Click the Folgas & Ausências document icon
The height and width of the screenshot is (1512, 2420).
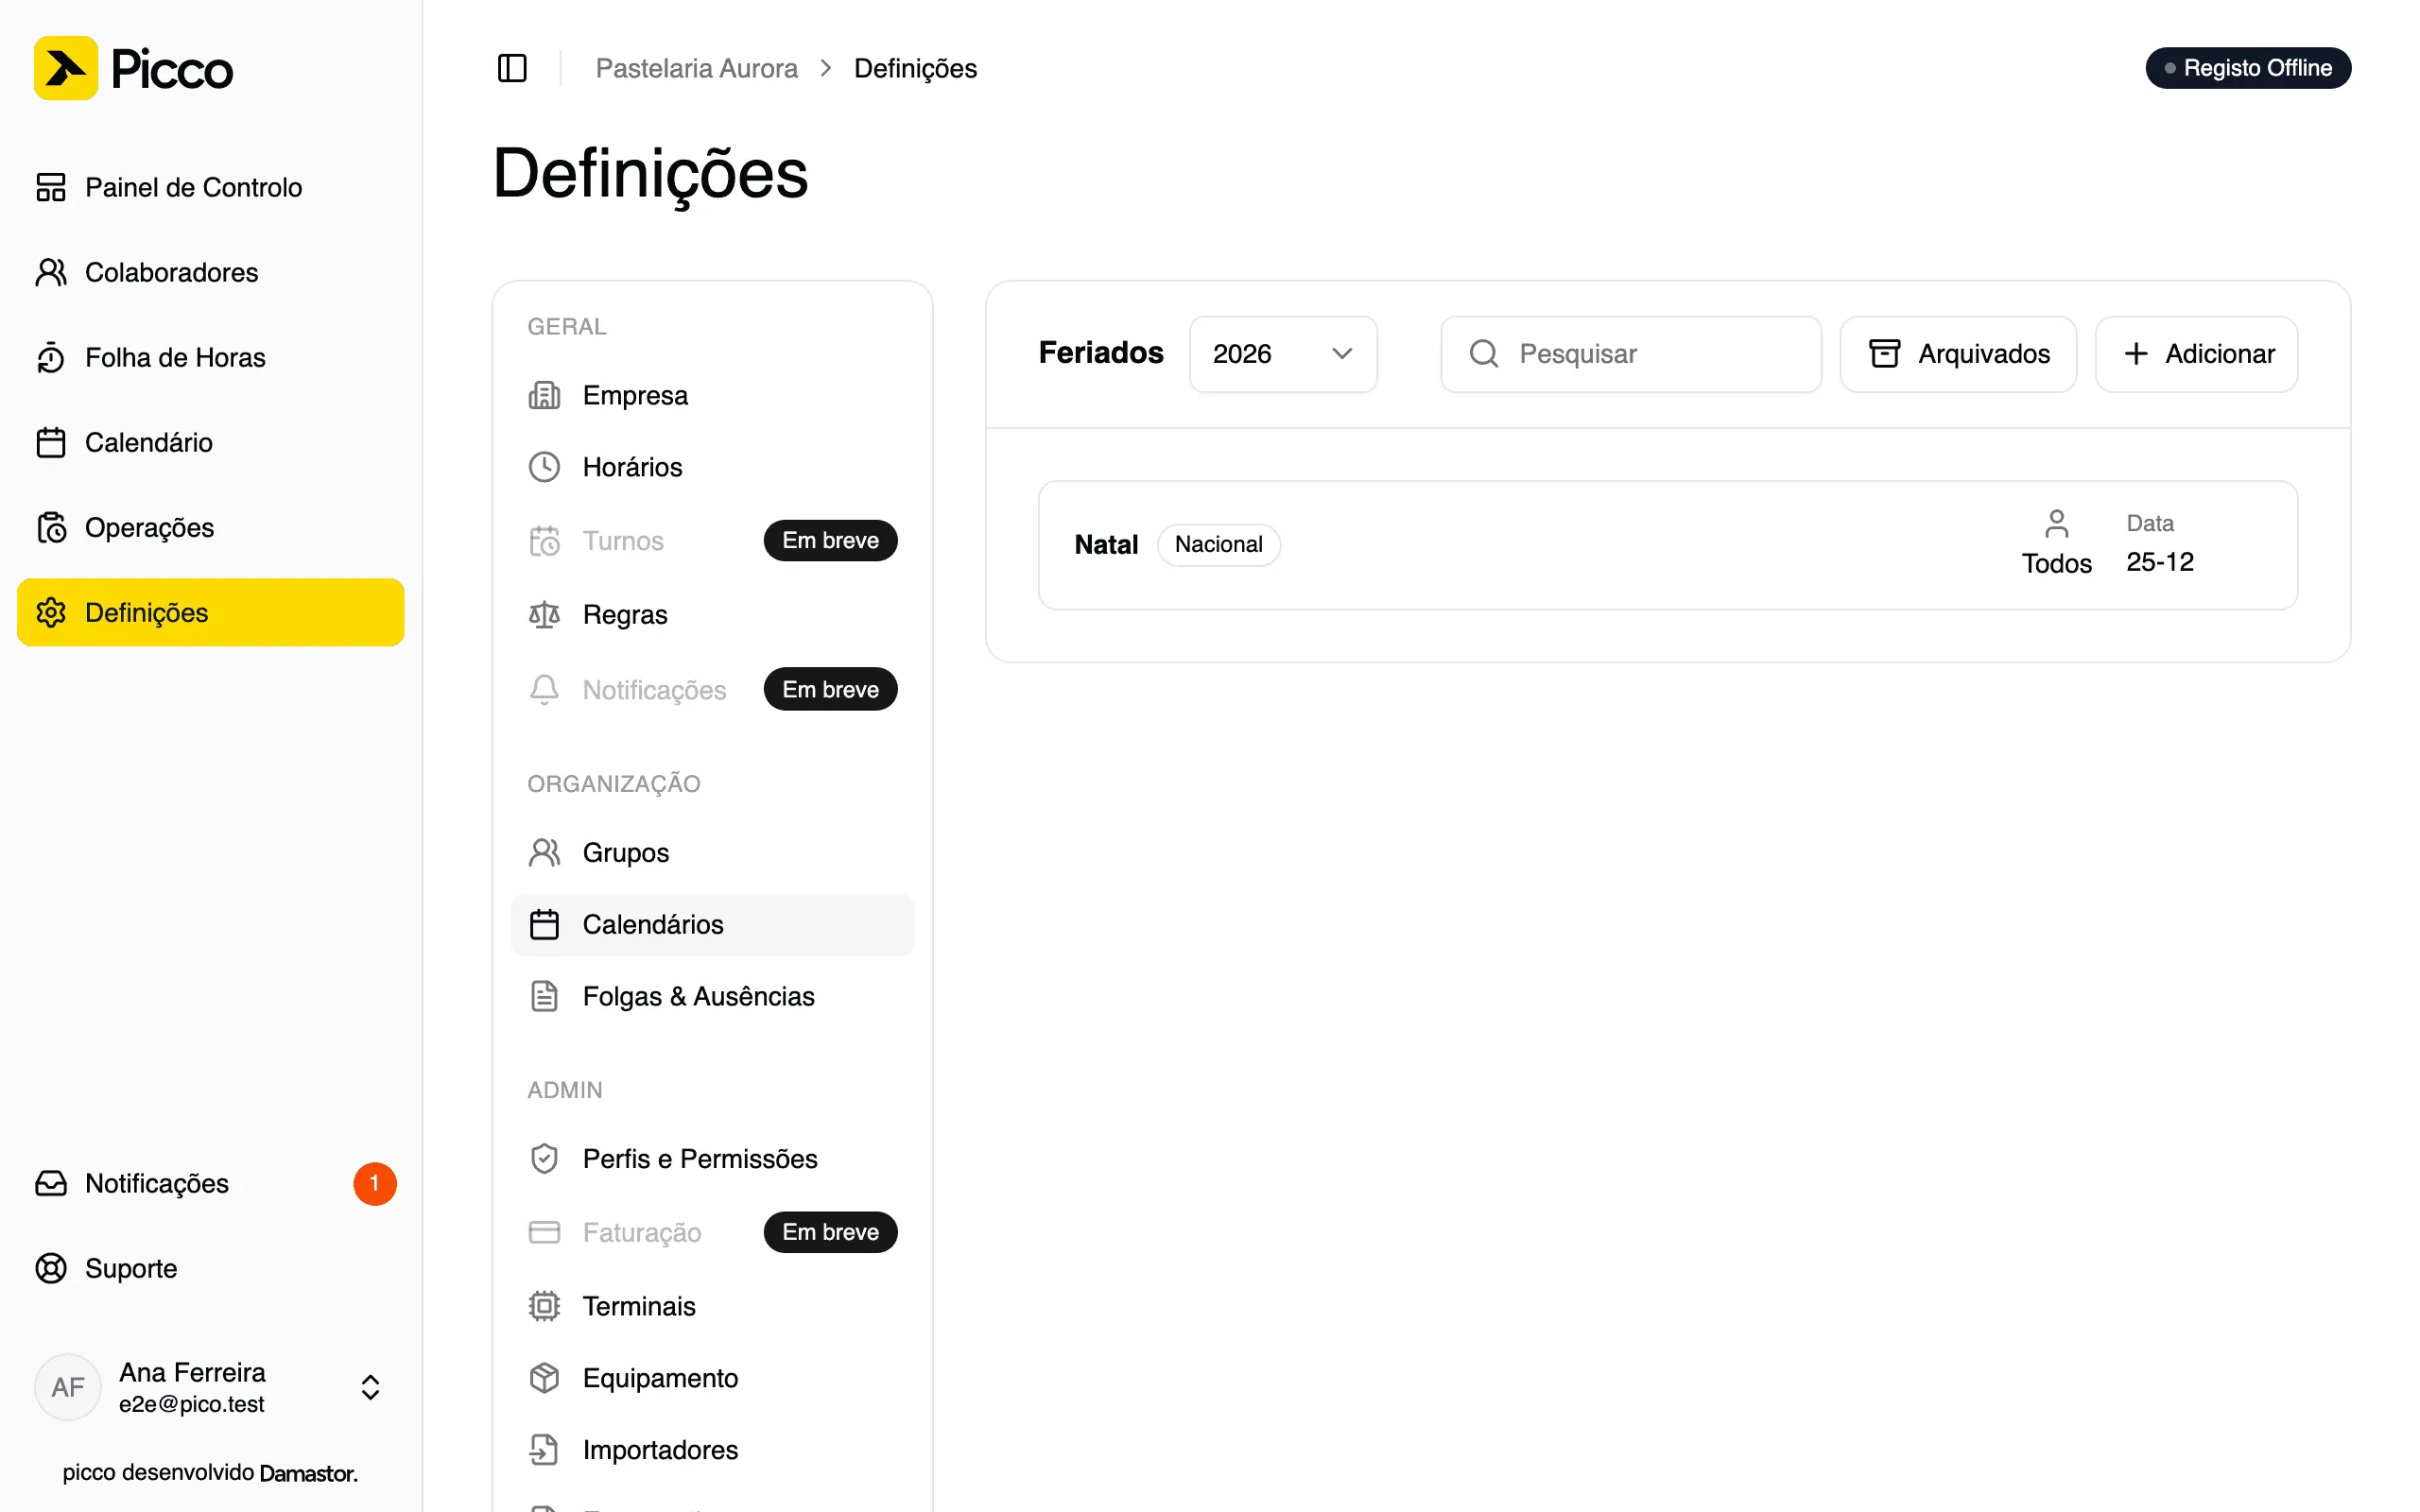[544, 996]
